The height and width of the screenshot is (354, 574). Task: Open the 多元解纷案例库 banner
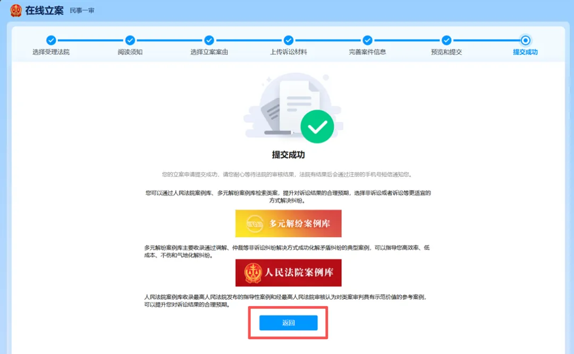pyautogui.click(x=289, y=223)
